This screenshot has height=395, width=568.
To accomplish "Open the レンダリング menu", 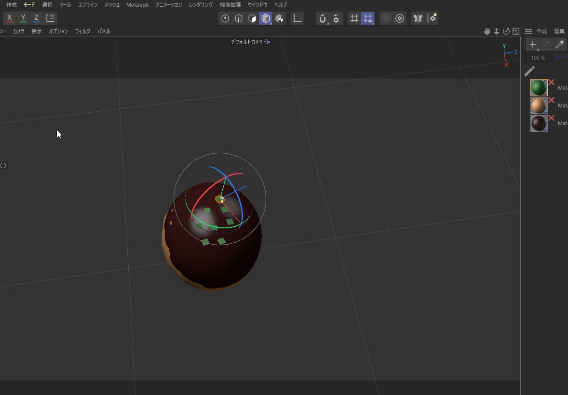I will point(201,5).
